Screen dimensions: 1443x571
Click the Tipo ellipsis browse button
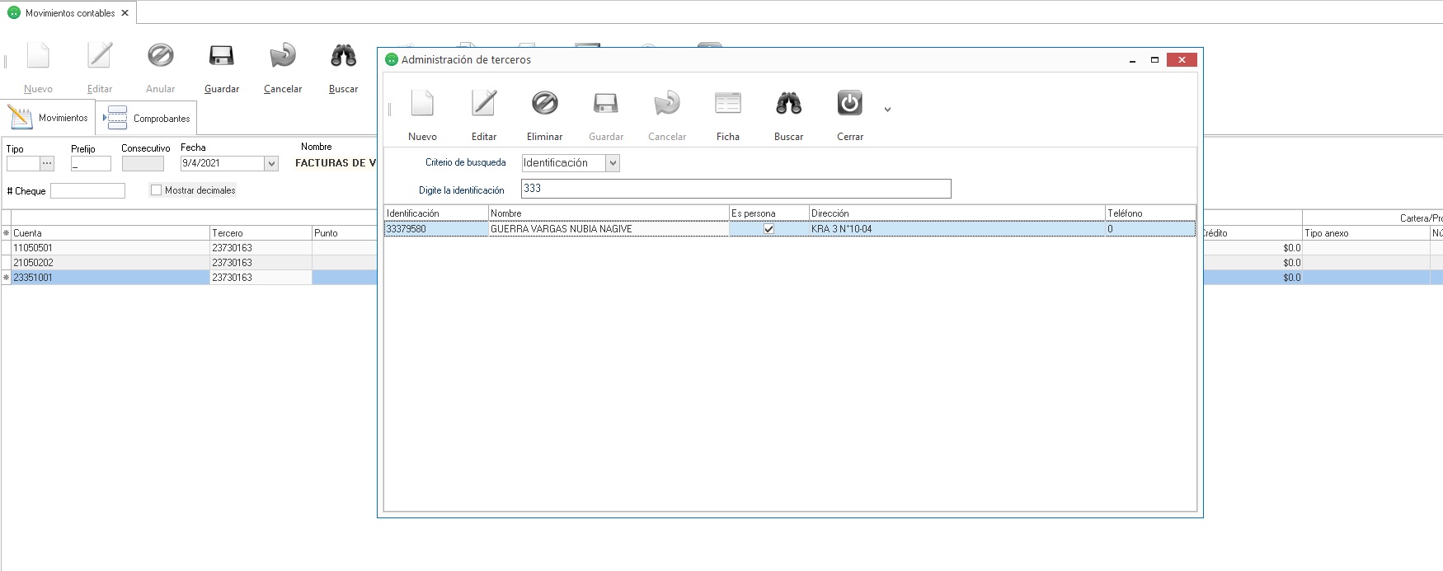[47, 164]
